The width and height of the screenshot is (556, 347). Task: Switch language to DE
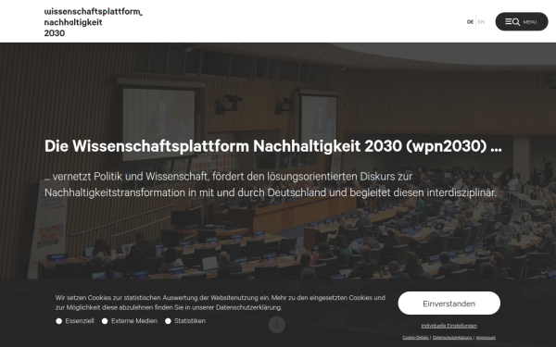pyautogui.click(x=470, y=22)
